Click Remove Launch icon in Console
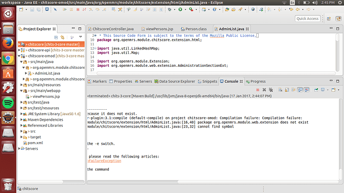 (264, 90)
